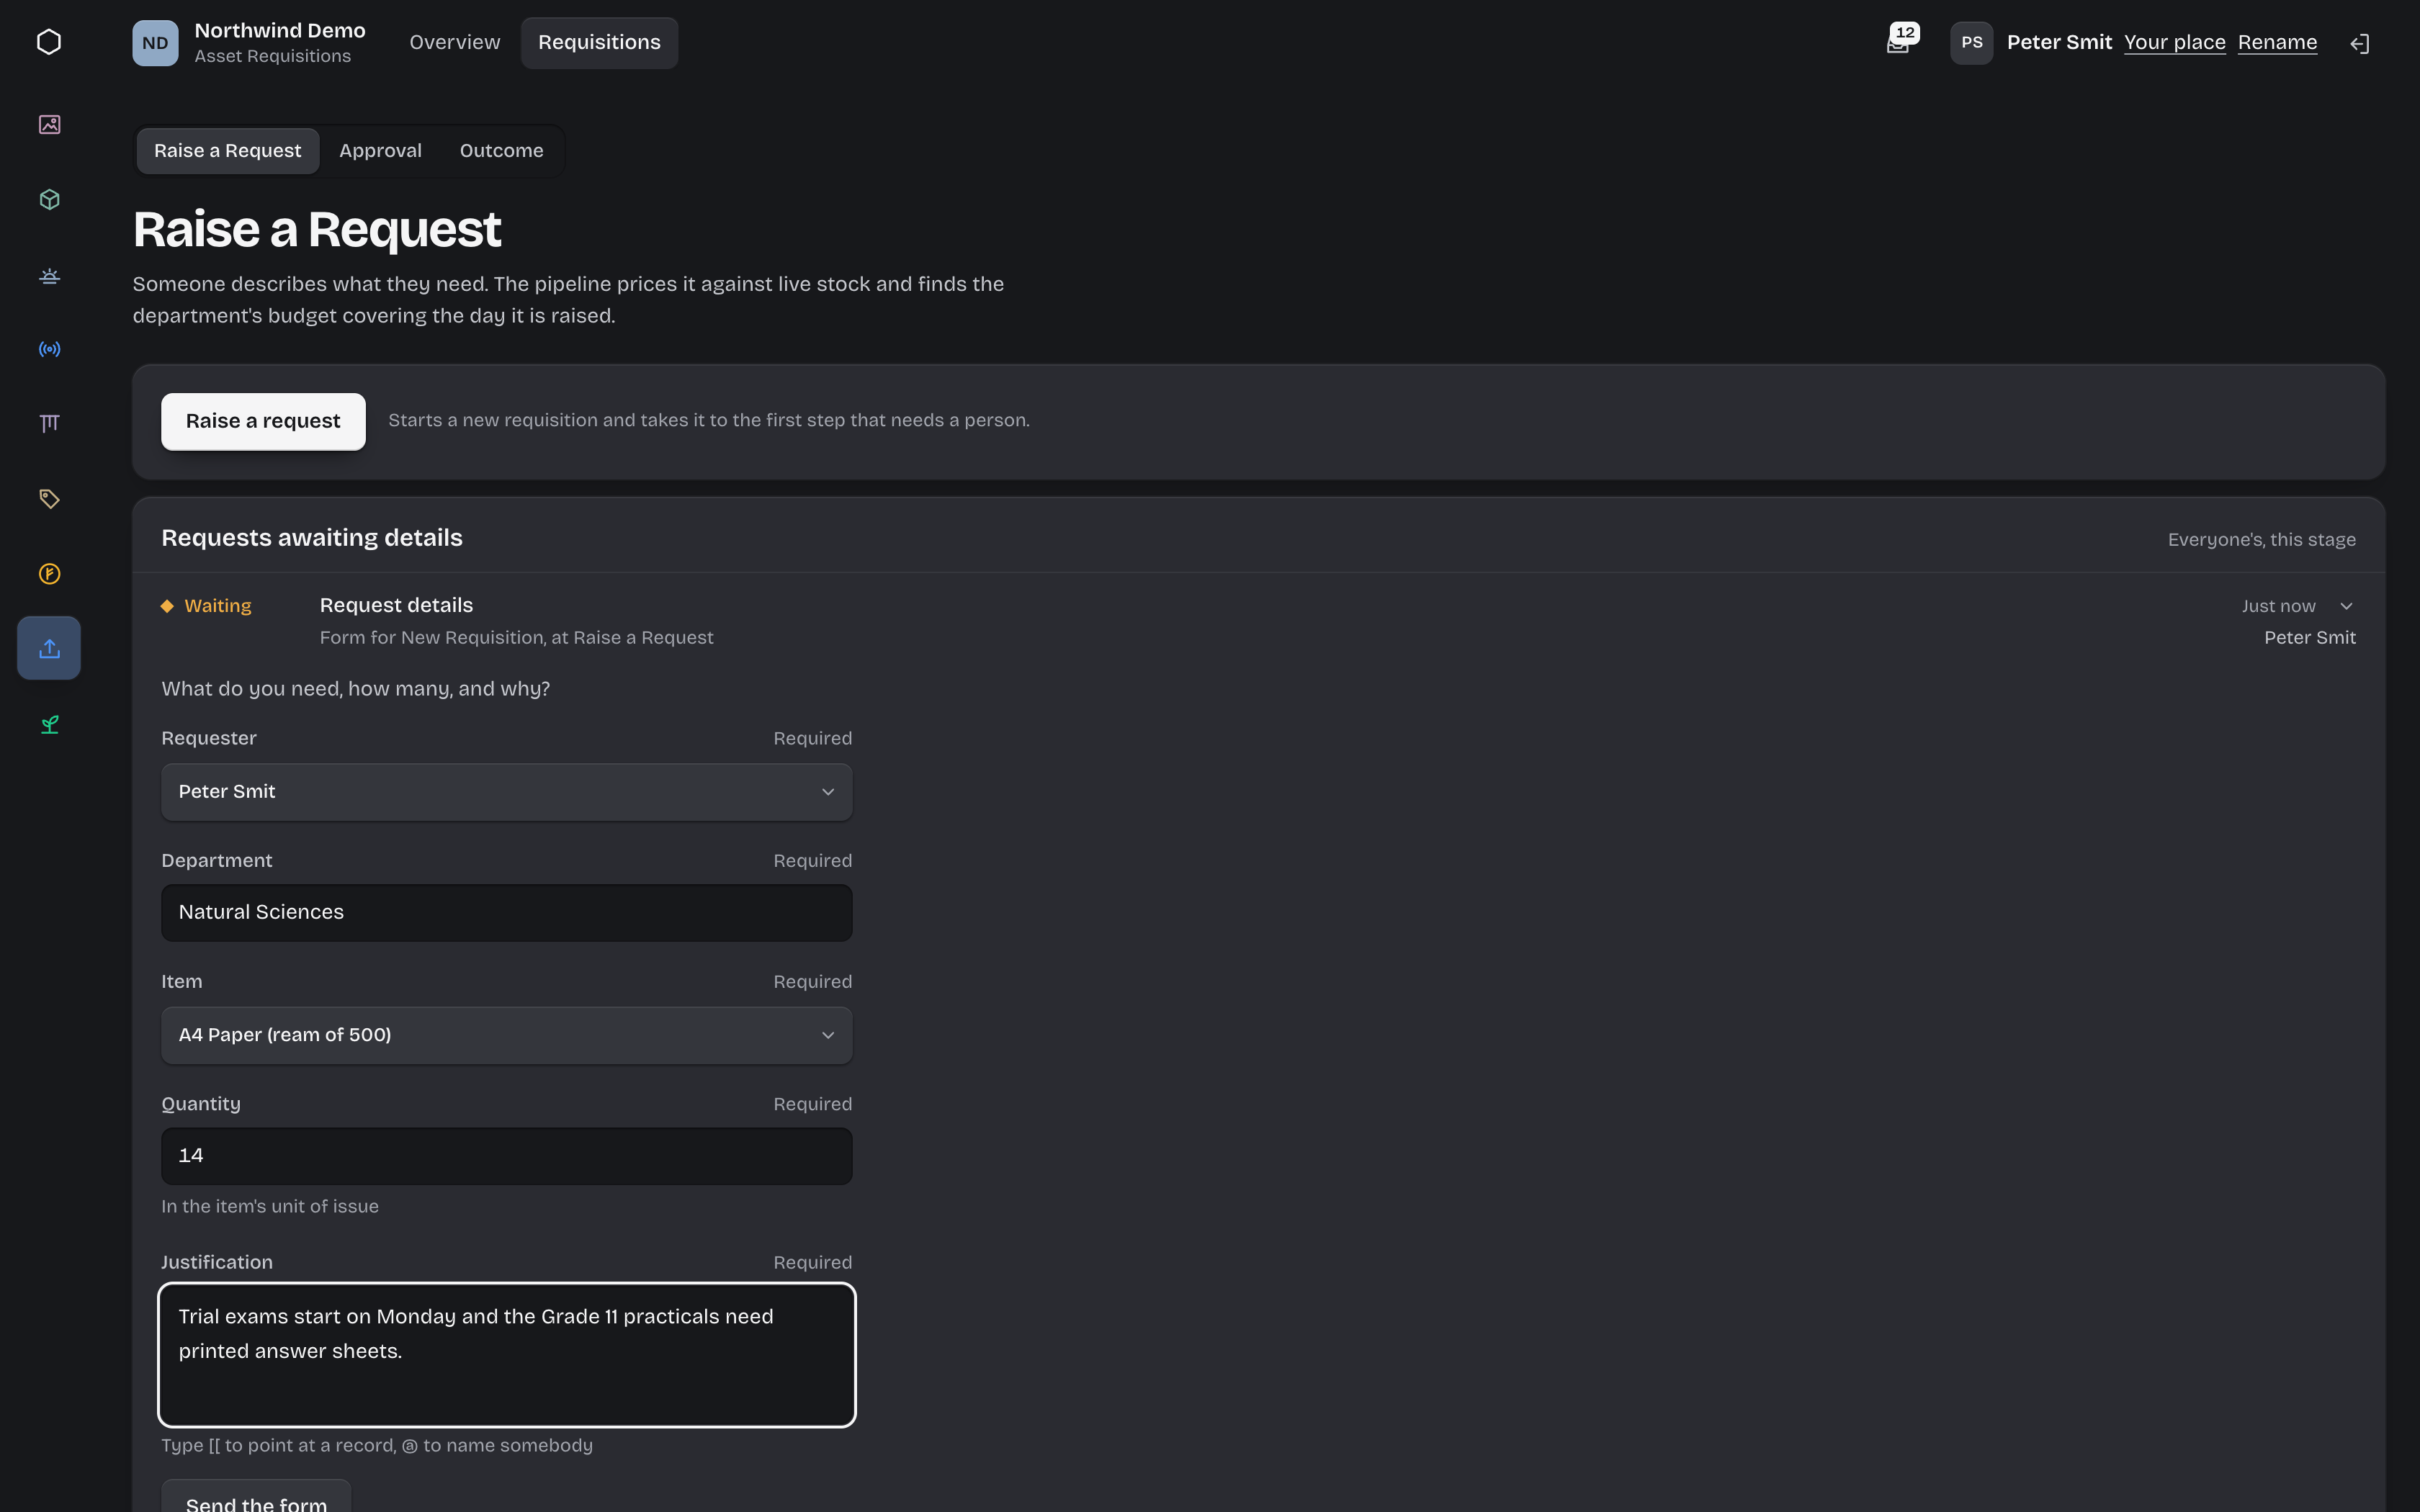This screenshot has width=2420, height=1512.
Task: Click into the Justification text area
Action: click(x=507, y=1354)
